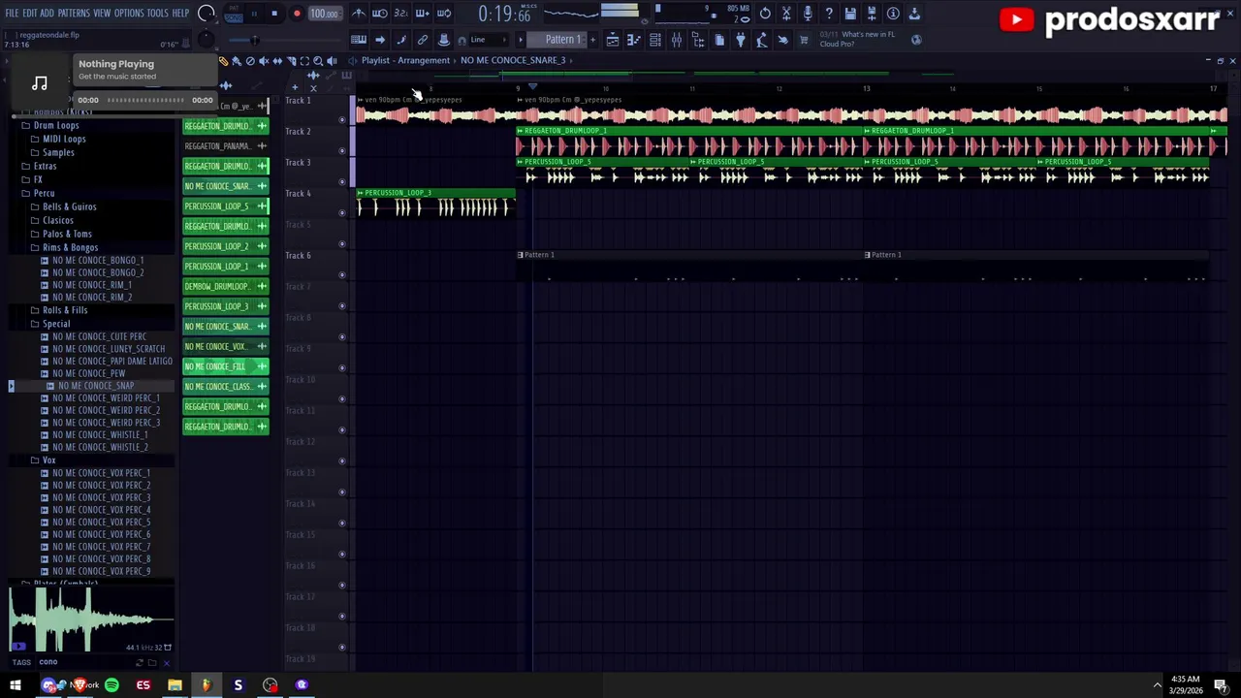Viewport: 1241px width, 698px height.
Task: Select NO ME CONOCE_SNAP sample in browser
Action: click(96, 386)
